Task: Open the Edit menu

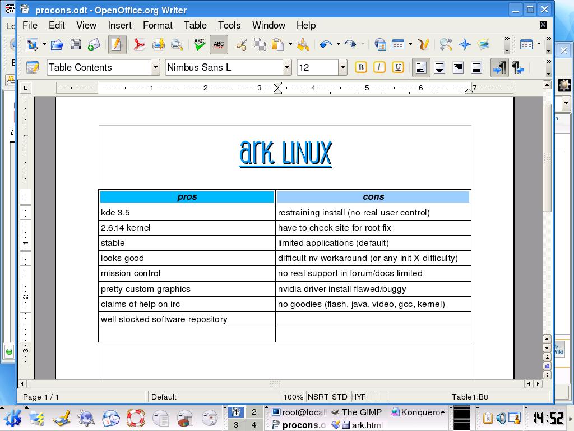Action: pos(57,25)
